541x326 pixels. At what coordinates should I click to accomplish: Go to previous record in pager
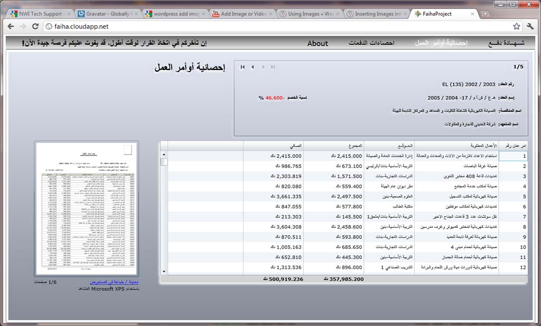coord(253,67)
